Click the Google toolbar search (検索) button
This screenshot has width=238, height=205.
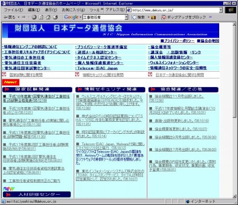(138, 17)
